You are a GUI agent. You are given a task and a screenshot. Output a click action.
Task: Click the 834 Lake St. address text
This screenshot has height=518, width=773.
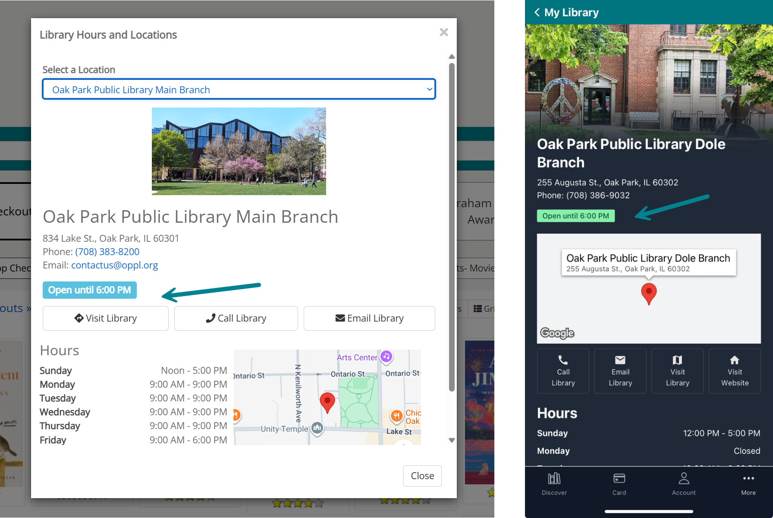click(111, 238)
